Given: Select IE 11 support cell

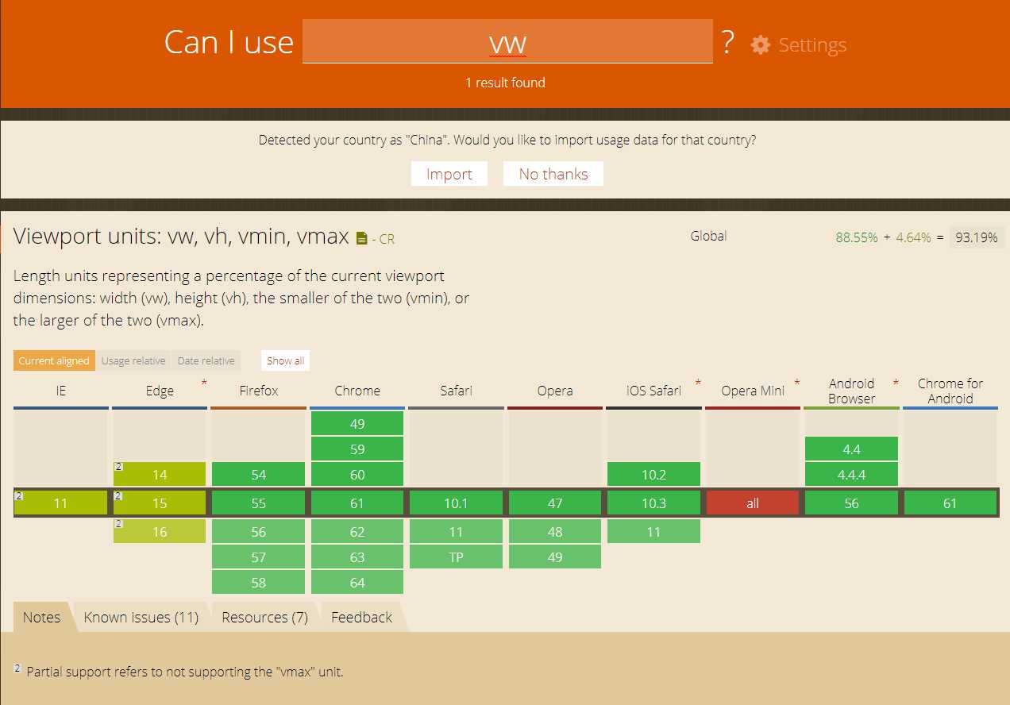Looking at the screenshot, I should (60, 503).
